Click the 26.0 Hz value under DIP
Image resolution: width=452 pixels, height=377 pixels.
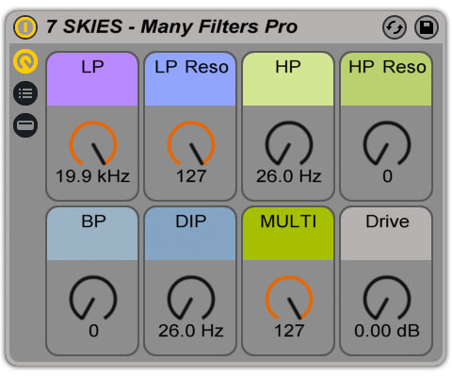pyautogui.click(x=191, y=331)
